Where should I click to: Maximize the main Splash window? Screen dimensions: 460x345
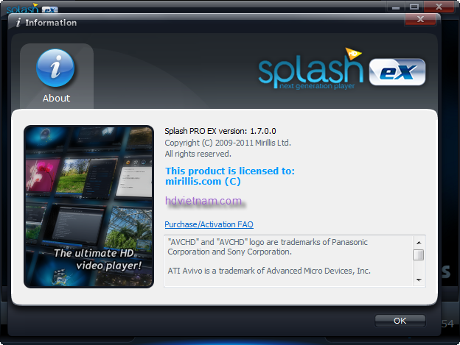[414, 7]
